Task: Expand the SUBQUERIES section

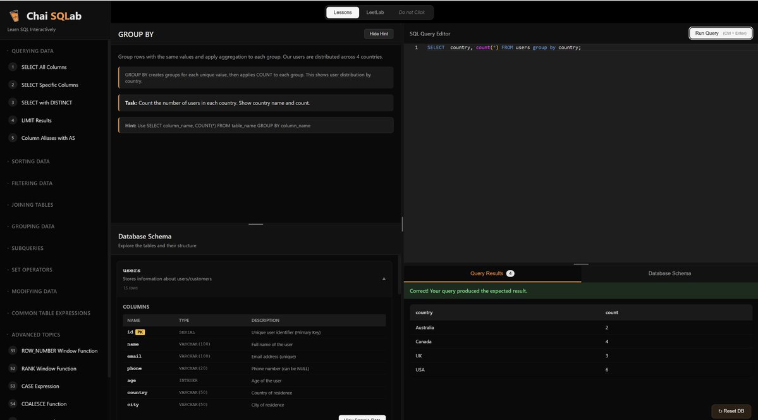Action: (x=28, y=248)
